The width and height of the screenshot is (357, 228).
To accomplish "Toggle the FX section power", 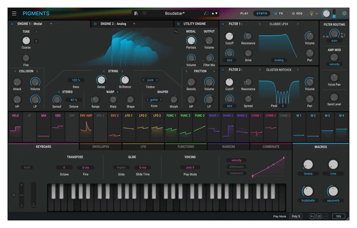I will (276, 13).
